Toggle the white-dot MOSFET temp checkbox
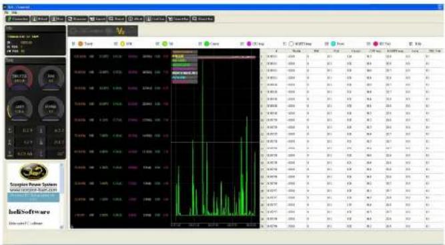The image size is (445, 245). click(285, 44)
